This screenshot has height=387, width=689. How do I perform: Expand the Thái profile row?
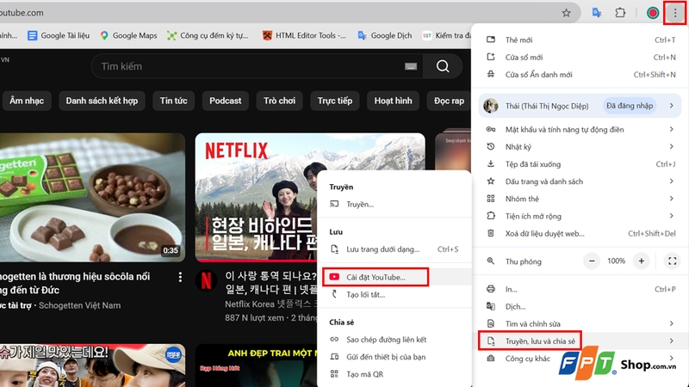click(x=580, y=106)
